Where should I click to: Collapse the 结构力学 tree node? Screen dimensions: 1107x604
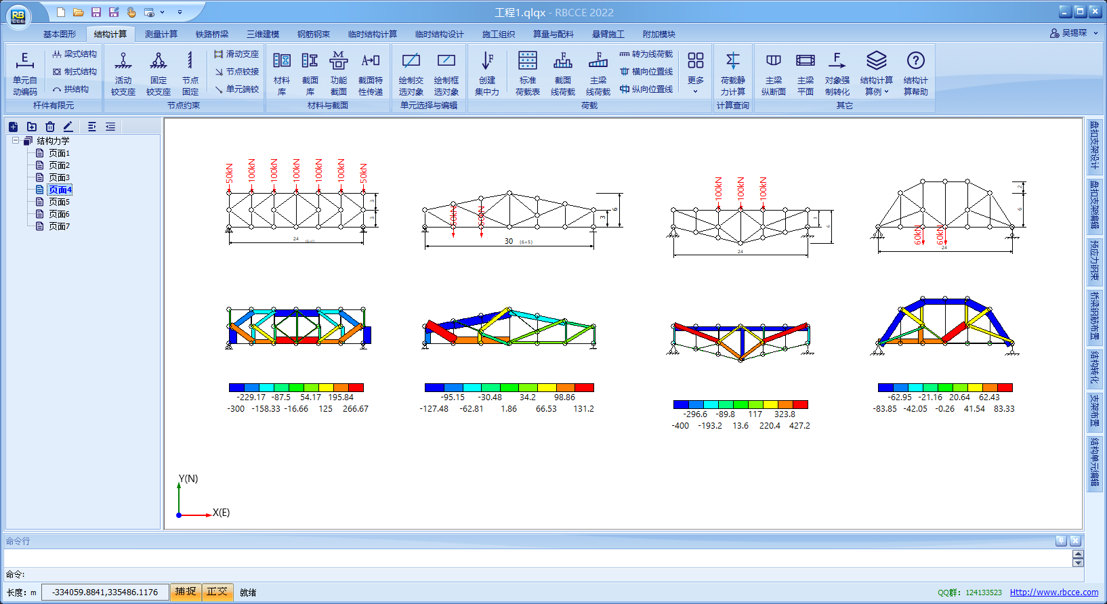[x=15, y=141]
